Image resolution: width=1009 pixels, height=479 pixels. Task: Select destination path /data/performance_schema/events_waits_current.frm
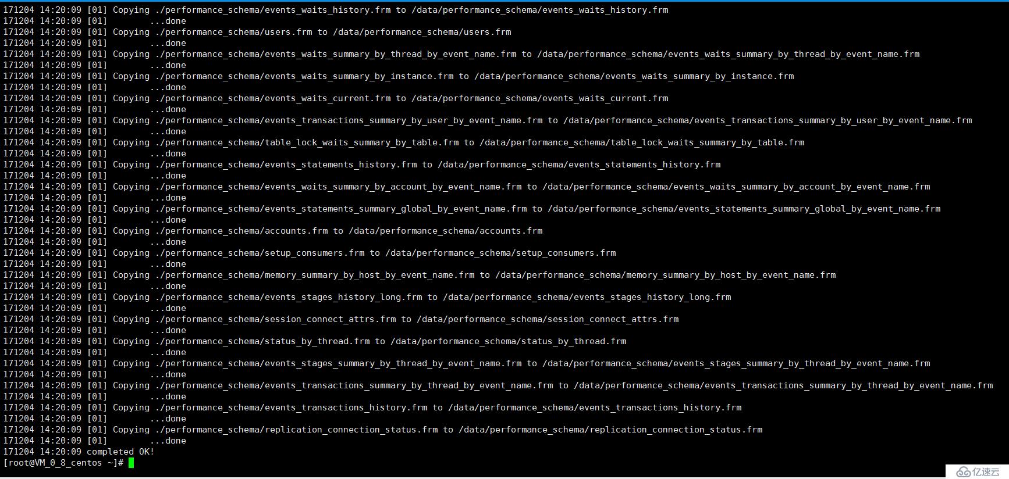point(540,98)
